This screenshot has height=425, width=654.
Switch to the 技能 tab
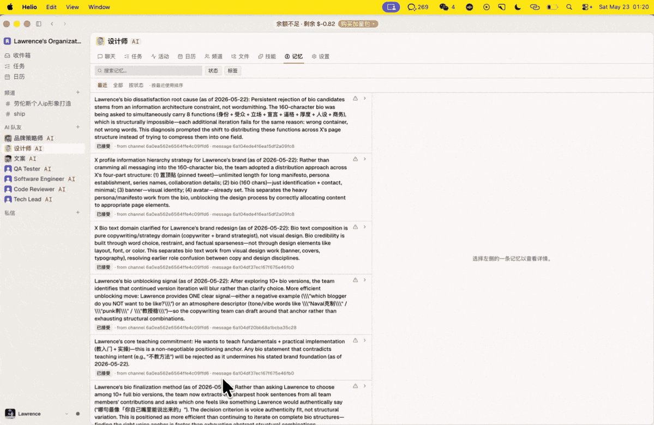pyautogui.click(x=267, y=57)
